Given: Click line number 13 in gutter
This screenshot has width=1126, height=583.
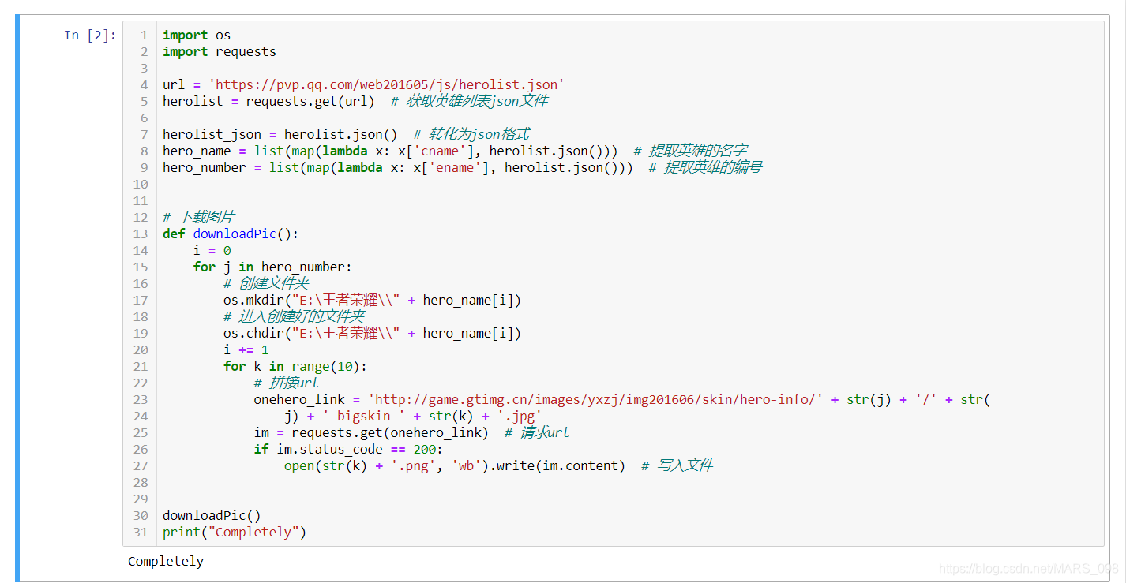Looking at the screenshot, I should pos(140,234).
